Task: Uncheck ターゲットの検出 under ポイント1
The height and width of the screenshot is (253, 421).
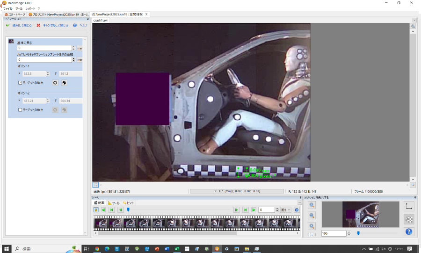Action: (x=20, y=83)
